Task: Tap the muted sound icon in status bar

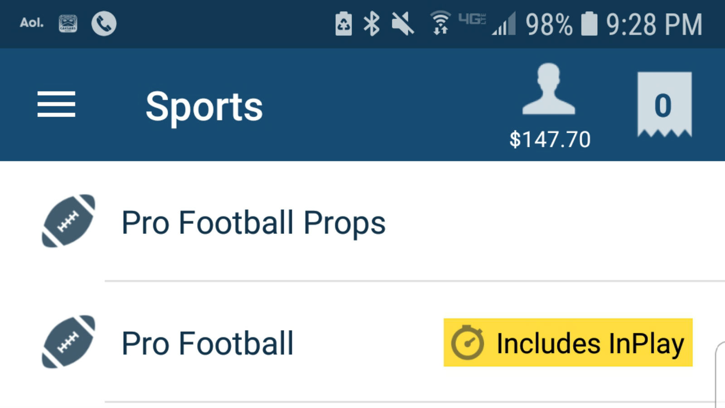Action: pos(402,25)
